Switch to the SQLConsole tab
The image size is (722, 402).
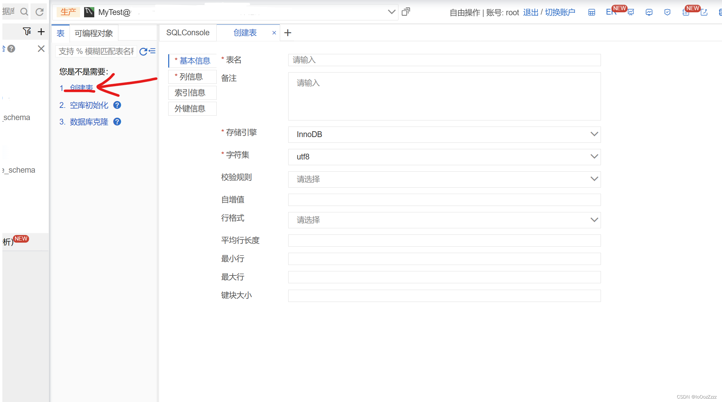[188, 33]
